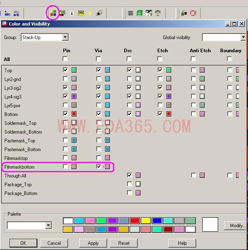Click the Cancel button
The width and height of the screenshot is (248, 250).
point(54,243)
